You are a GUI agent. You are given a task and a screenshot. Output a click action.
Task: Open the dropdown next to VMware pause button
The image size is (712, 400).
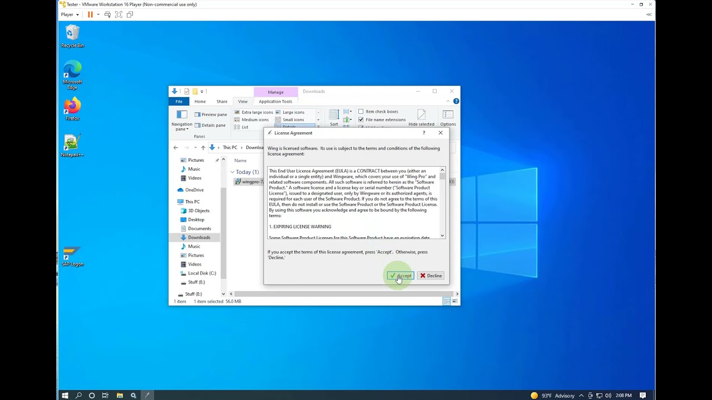(x=98, y=14)
